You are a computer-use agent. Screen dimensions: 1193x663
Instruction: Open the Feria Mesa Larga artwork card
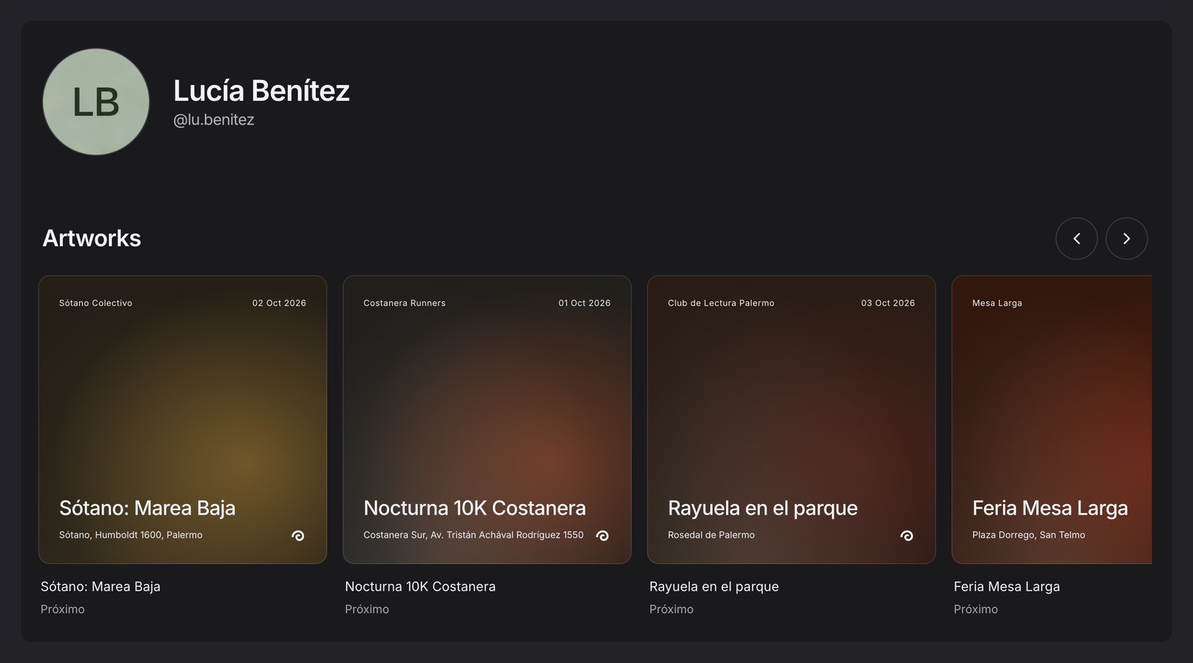coord(1052,420)
